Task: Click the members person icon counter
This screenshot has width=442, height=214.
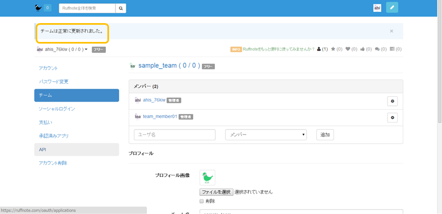Action: click(x=322, y=49)
